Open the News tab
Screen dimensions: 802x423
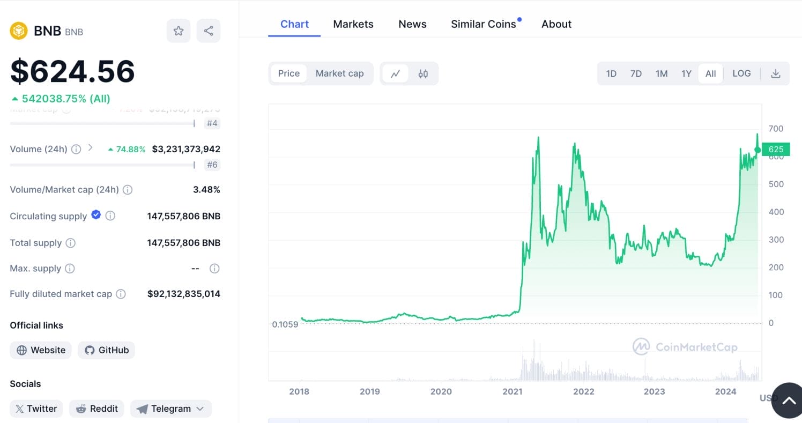(412, 24)
